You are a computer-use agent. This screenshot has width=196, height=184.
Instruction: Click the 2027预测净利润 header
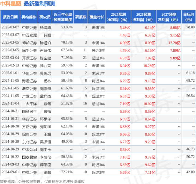(x=169, y=17)
